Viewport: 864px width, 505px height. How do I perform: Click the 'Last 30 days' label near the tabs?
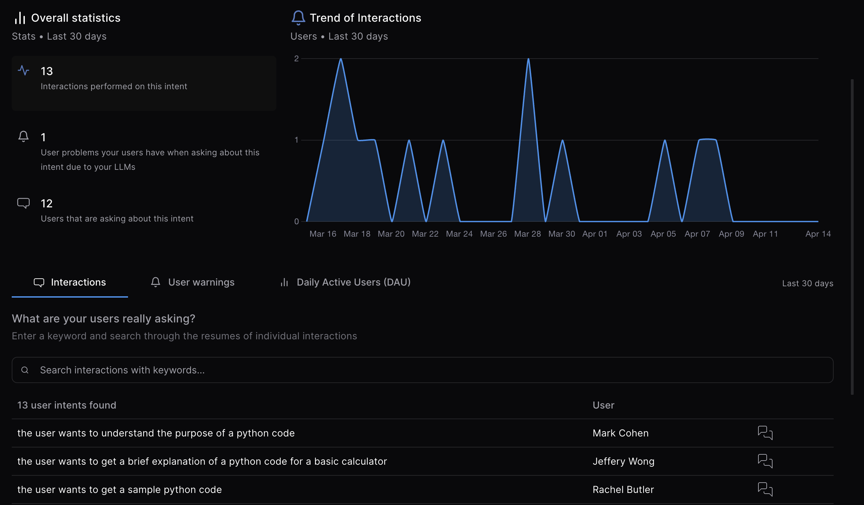807,284
